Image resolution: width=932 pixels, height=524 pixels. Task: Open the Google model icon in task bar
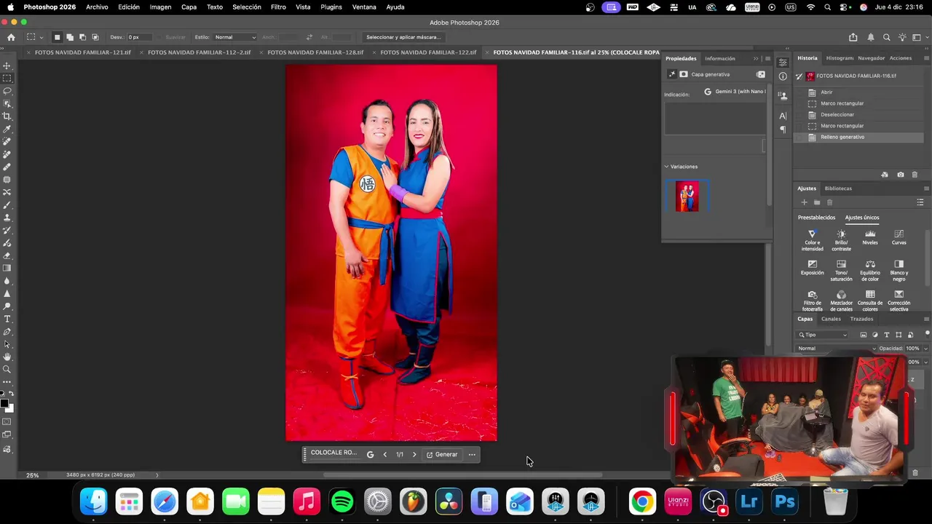point(370,455)
